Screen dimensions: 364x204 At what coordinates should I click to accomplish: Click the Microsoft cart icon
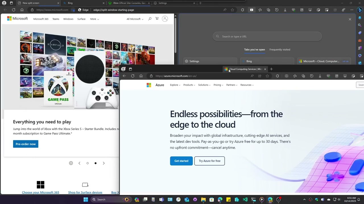point(157,19)
